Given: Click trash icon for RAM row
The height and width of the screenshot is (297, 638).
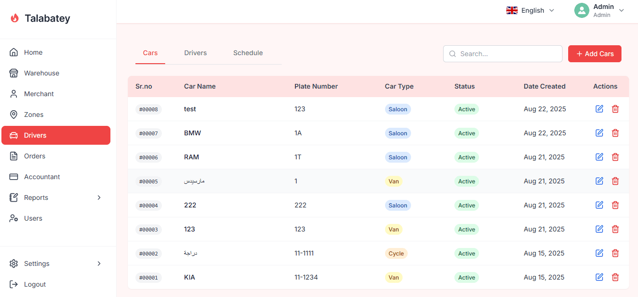Looking at the screenshot, I should click(x=615, y=157).
